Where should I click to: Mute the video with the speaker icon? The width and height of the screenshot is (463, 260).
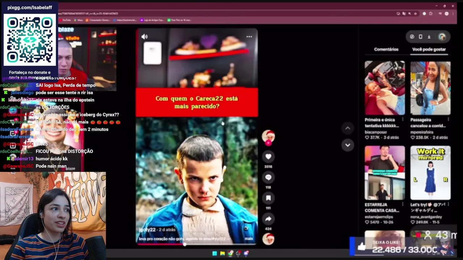tap(144, 36)
